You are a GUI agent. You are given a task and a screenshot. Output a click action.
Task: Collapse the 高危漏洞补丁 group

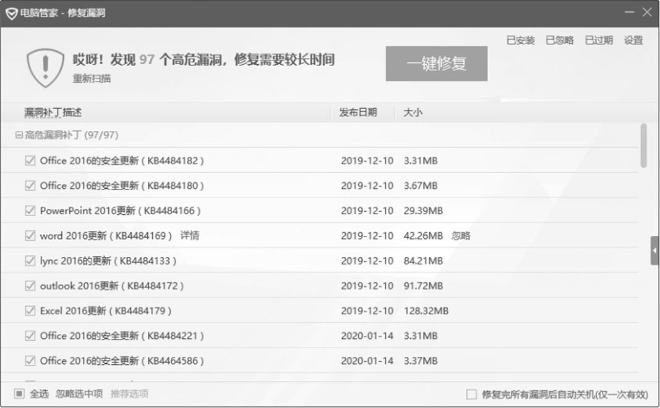19,135
